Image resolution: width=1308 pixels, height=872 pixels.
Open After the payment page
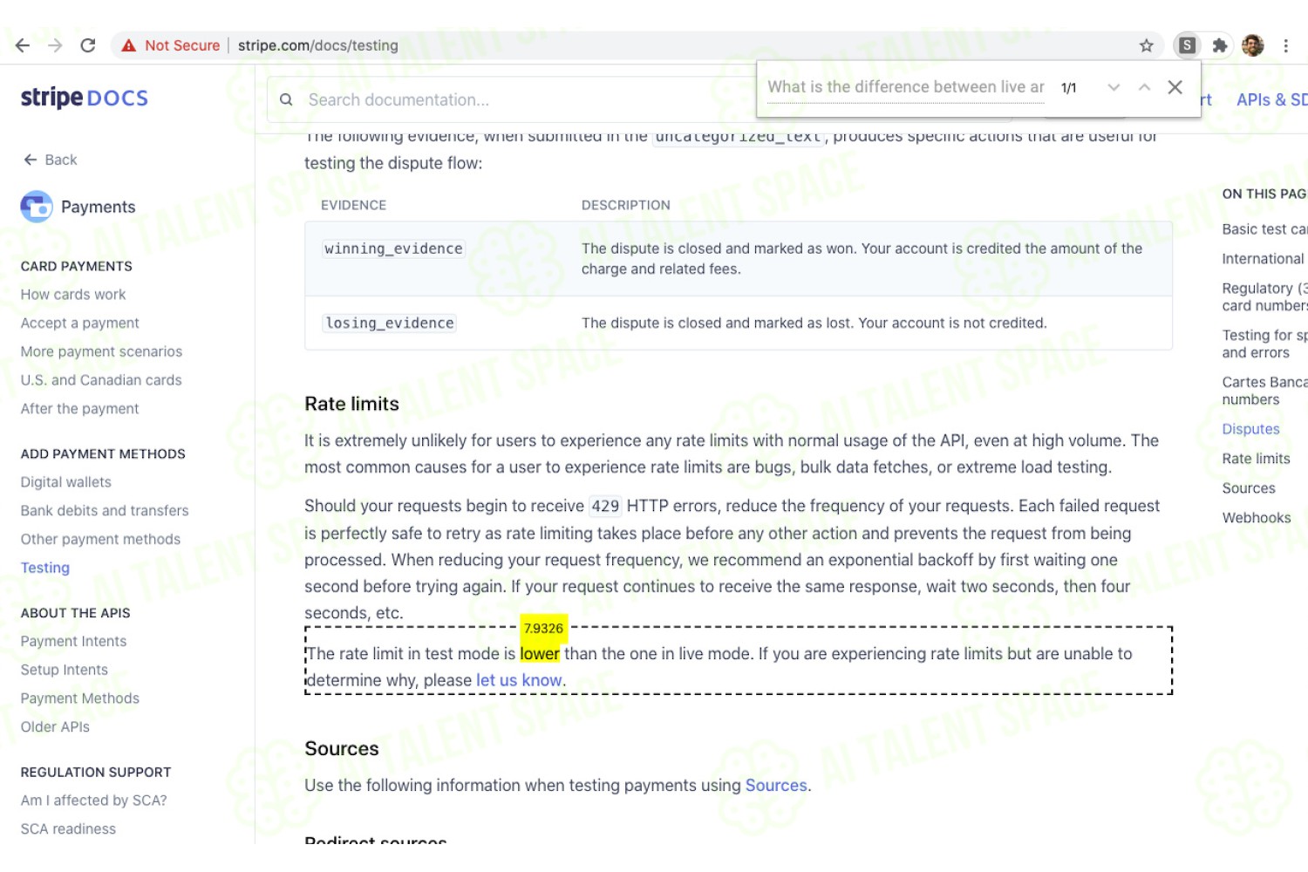tap(80, 409)
